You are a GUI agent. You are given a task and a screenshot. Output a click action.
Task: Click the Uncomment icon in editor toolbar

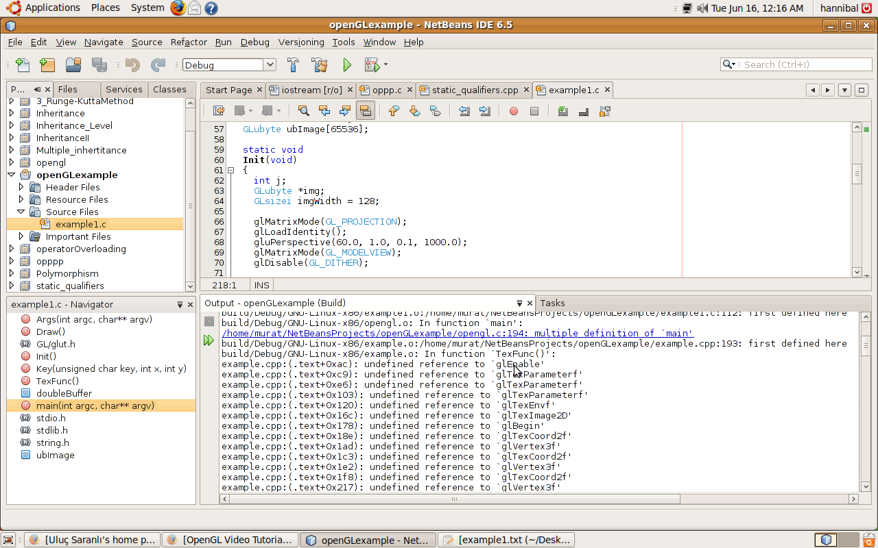click(x=584, y=110)
